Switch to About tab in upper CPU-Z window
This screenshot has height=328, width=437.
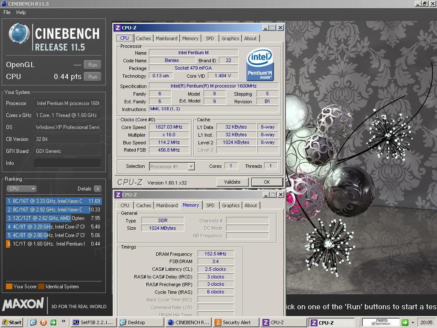250,38
